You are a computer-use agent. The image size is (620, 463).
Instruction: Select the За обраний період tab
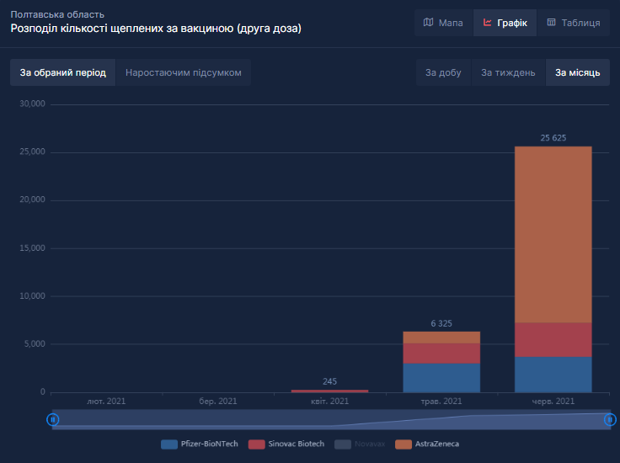pos(63,72)
